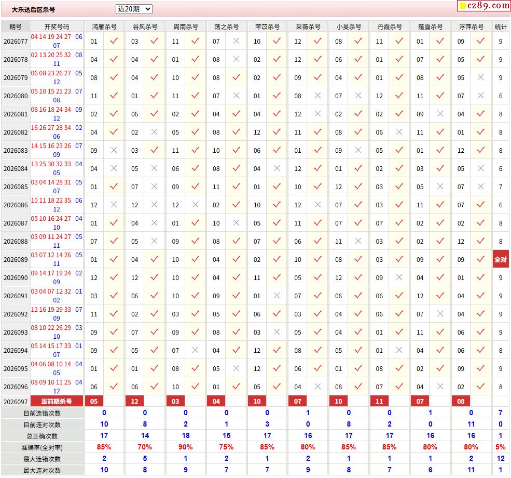The width and height of the screenshot is (511, 478).
Task: Click the 当前期杀号 red label
Action: coord(57,401)
